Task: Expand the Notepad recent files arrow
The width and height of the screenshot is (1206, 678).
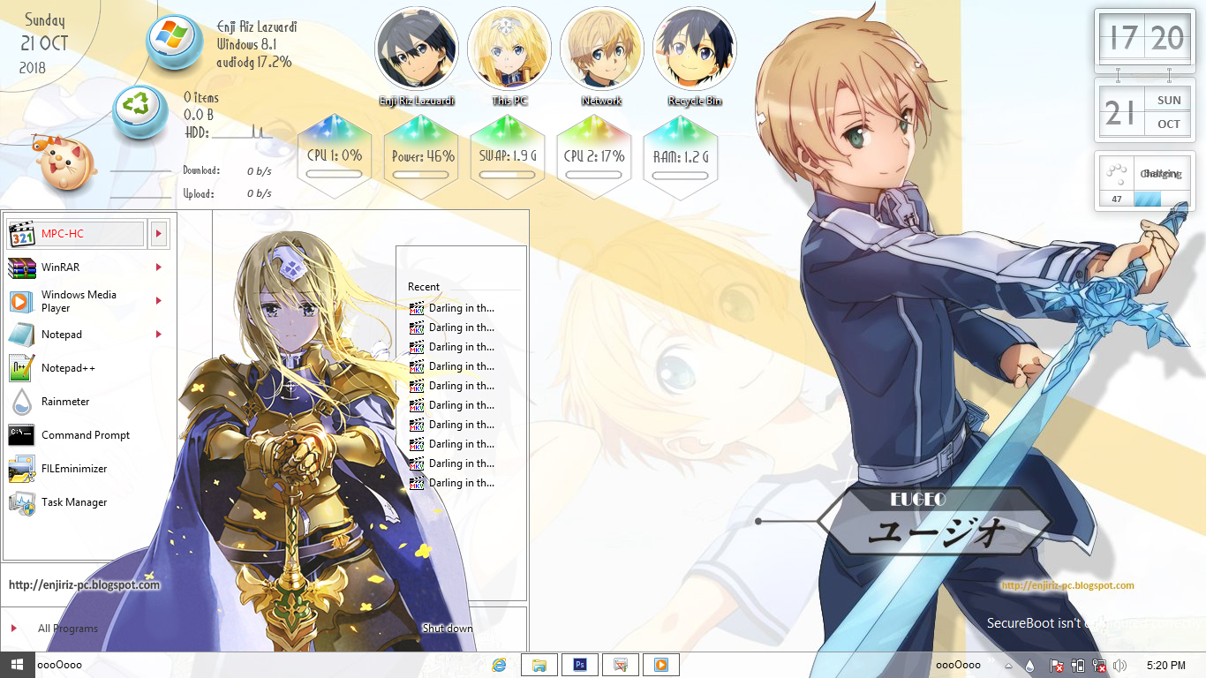Action: pos(159,335)
